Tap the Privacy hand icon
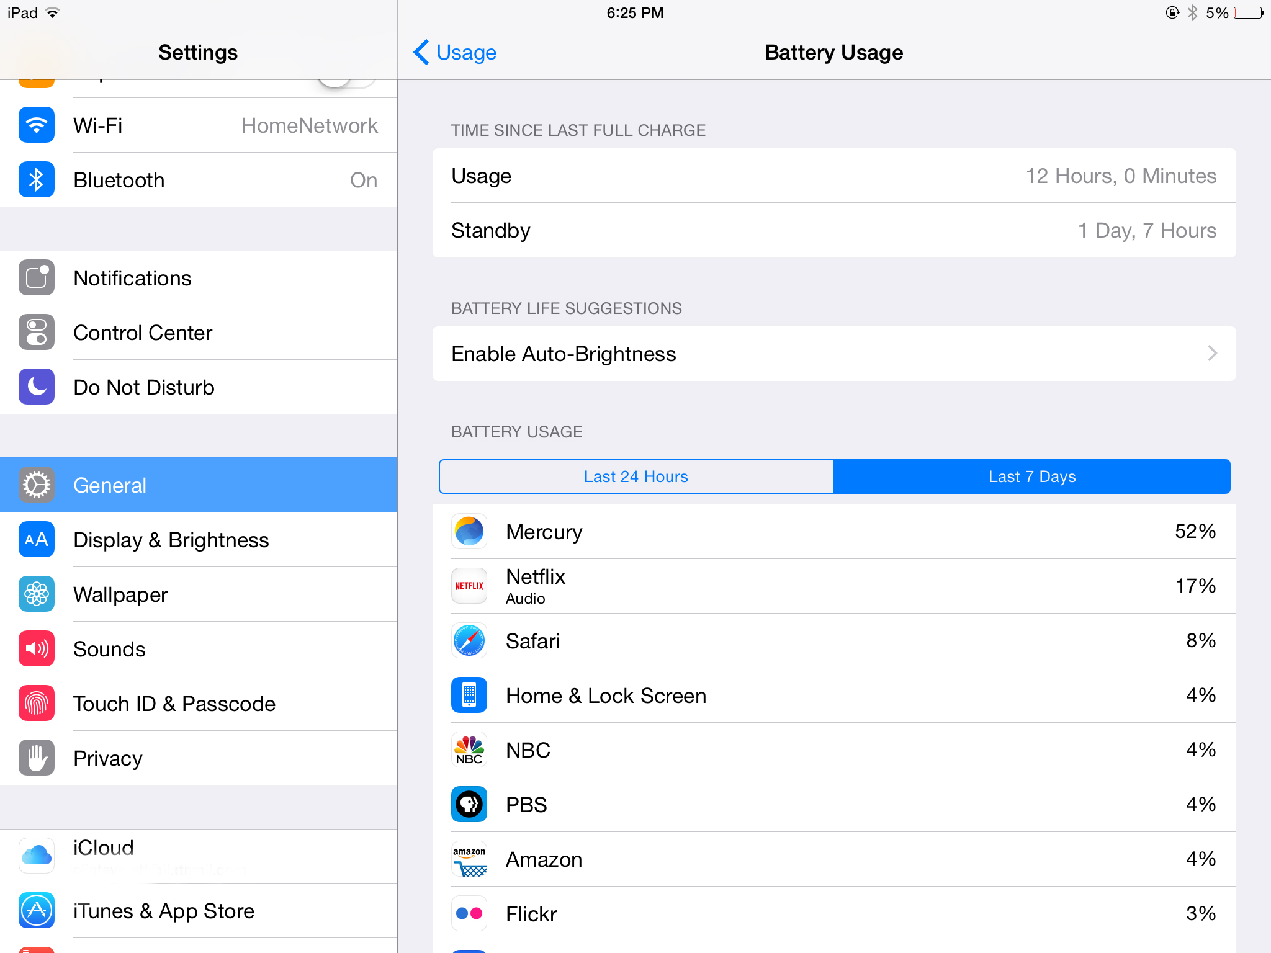 [x=37, y=758]
